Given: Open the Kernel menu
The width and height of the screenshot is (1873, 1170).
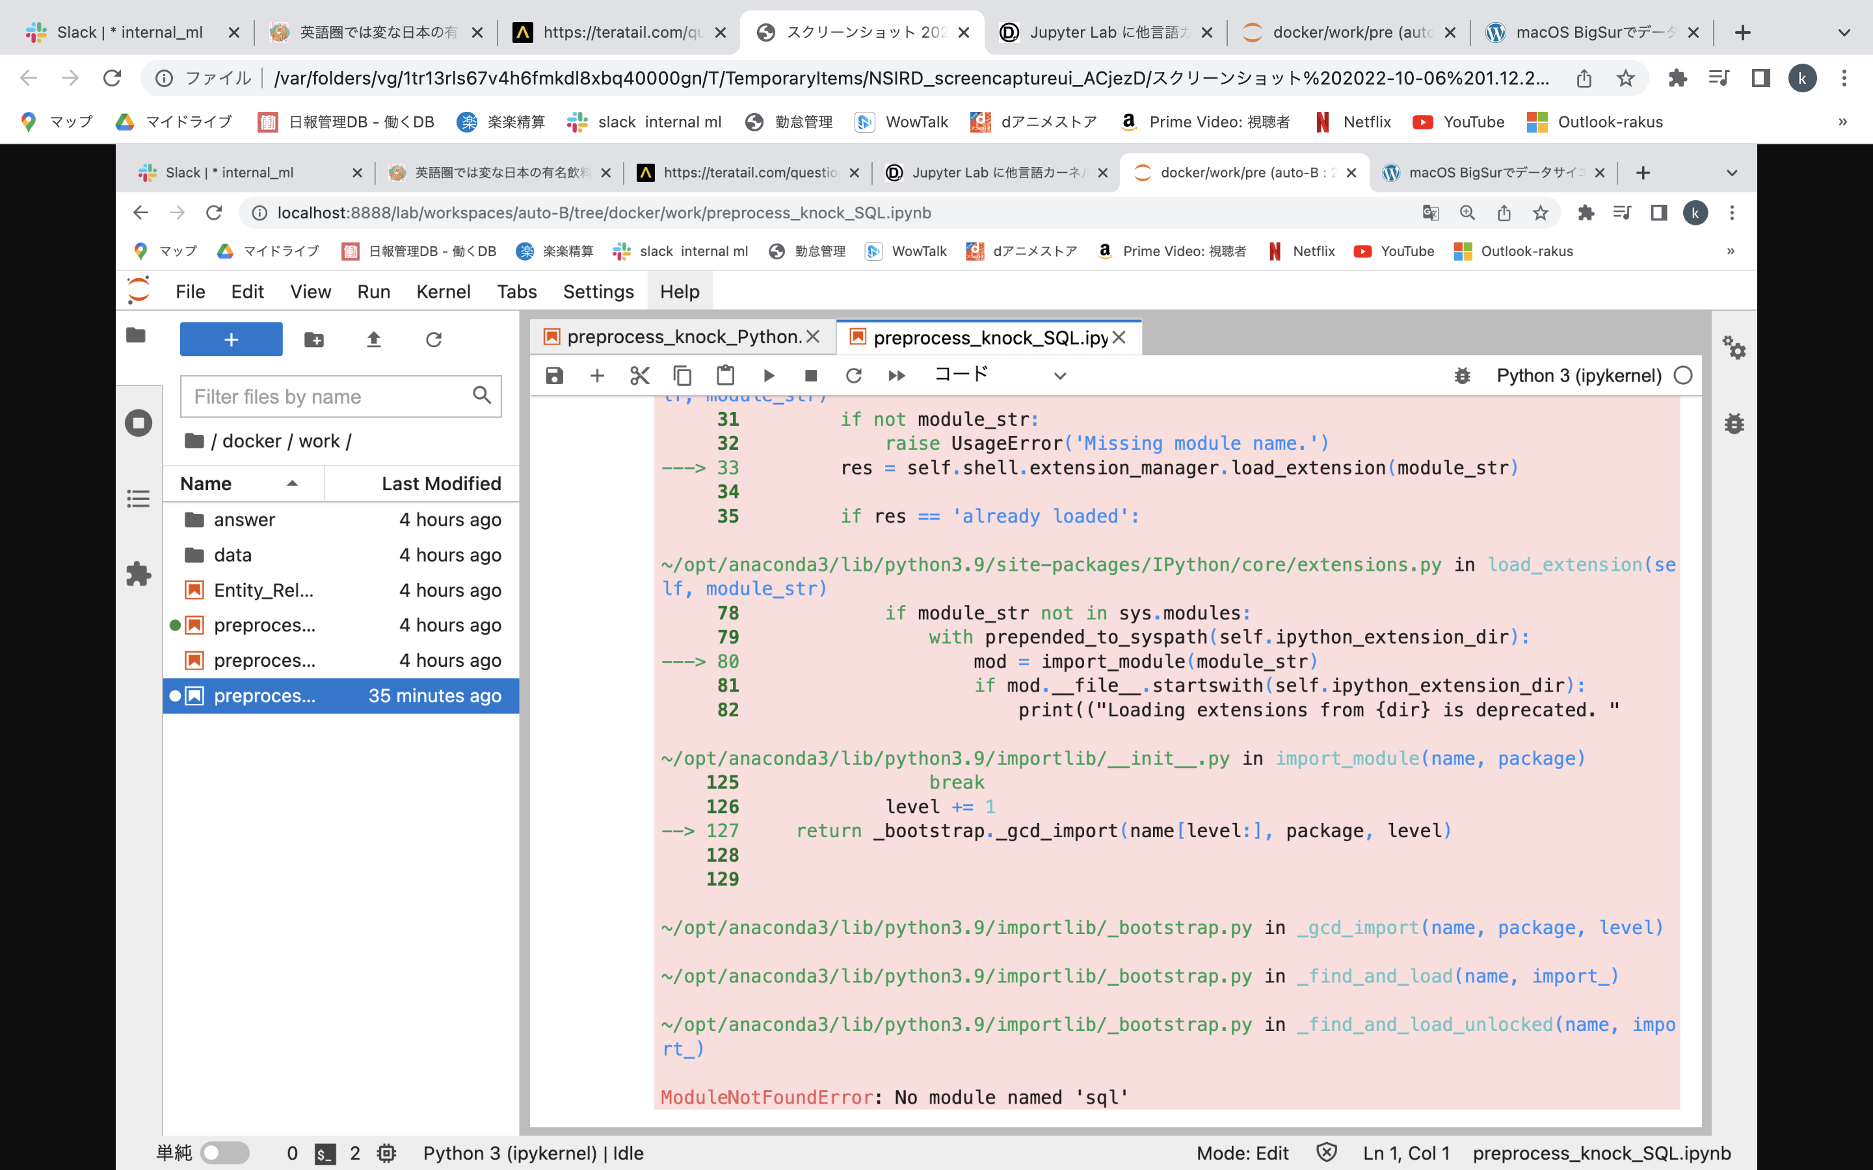Looking at the screenshot, I should (444, 292).
